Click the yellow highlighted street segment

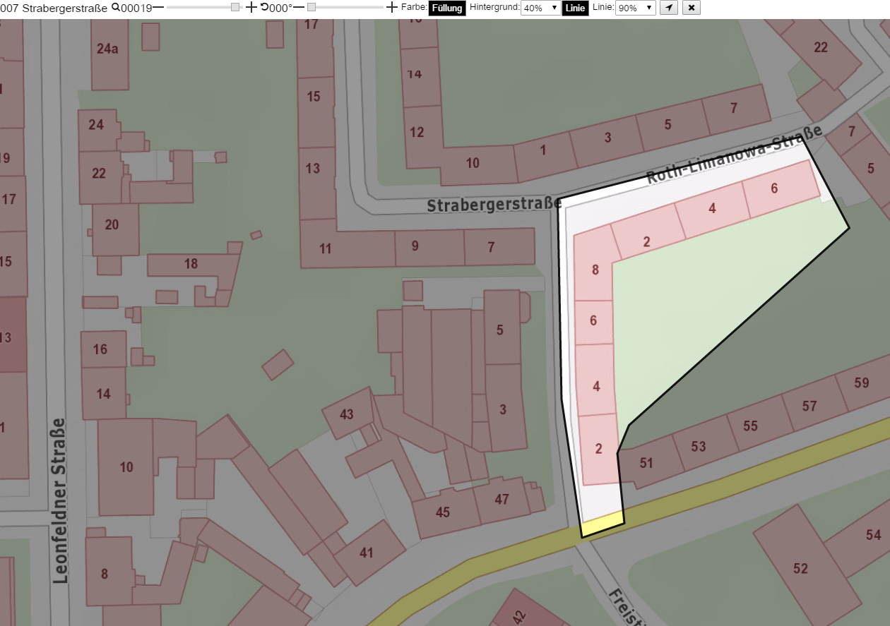point(603,524)
